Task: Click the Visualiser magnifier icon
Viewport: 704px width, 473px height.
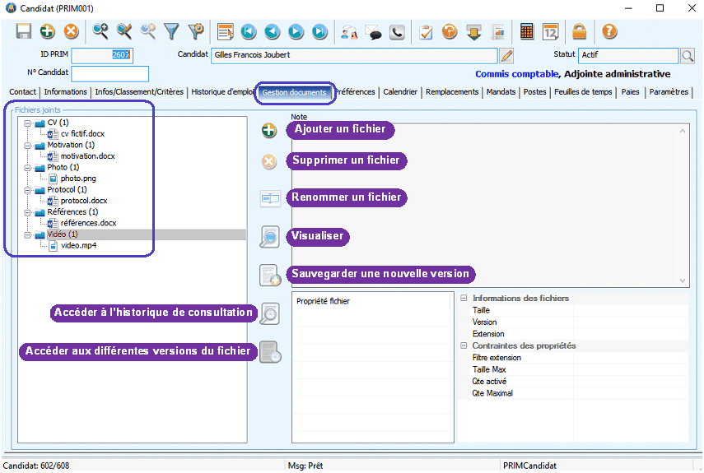Action: 269,237
